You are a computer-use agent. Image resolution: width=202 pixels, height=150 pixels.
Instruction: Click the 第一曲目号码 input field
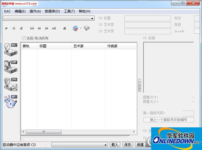(x=188, y=113)
